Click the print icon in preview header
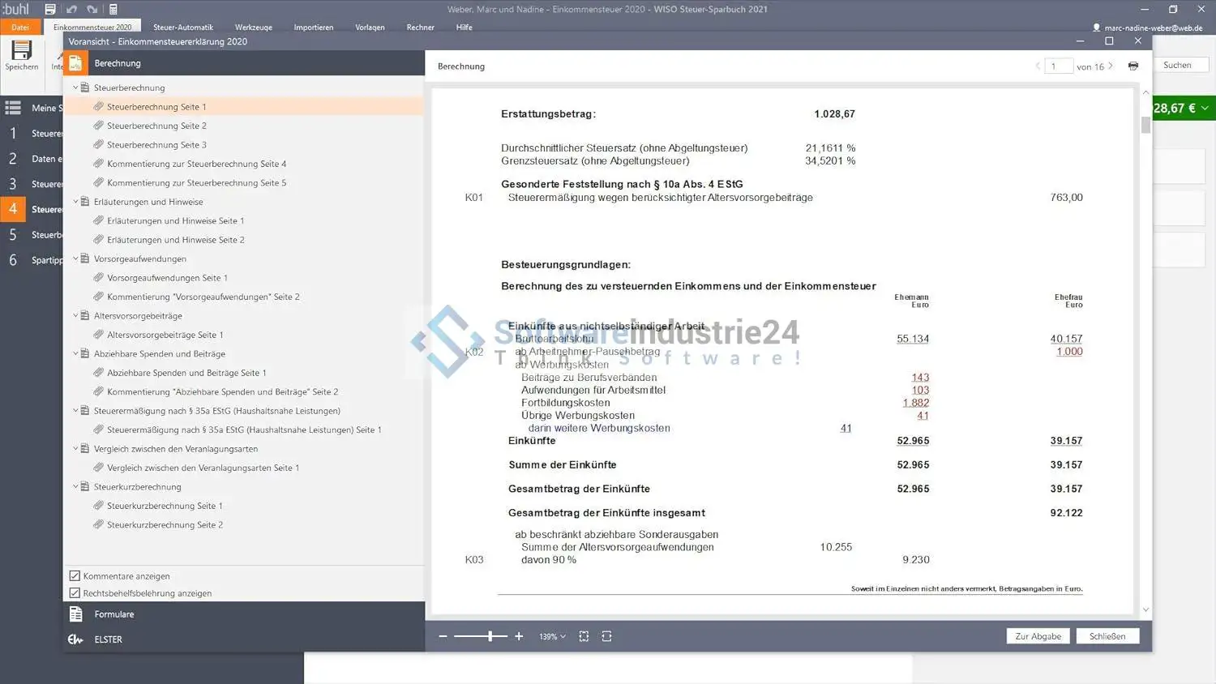Image resolution: width=1216 pixels, height=684 pixels. point(1133,66)
